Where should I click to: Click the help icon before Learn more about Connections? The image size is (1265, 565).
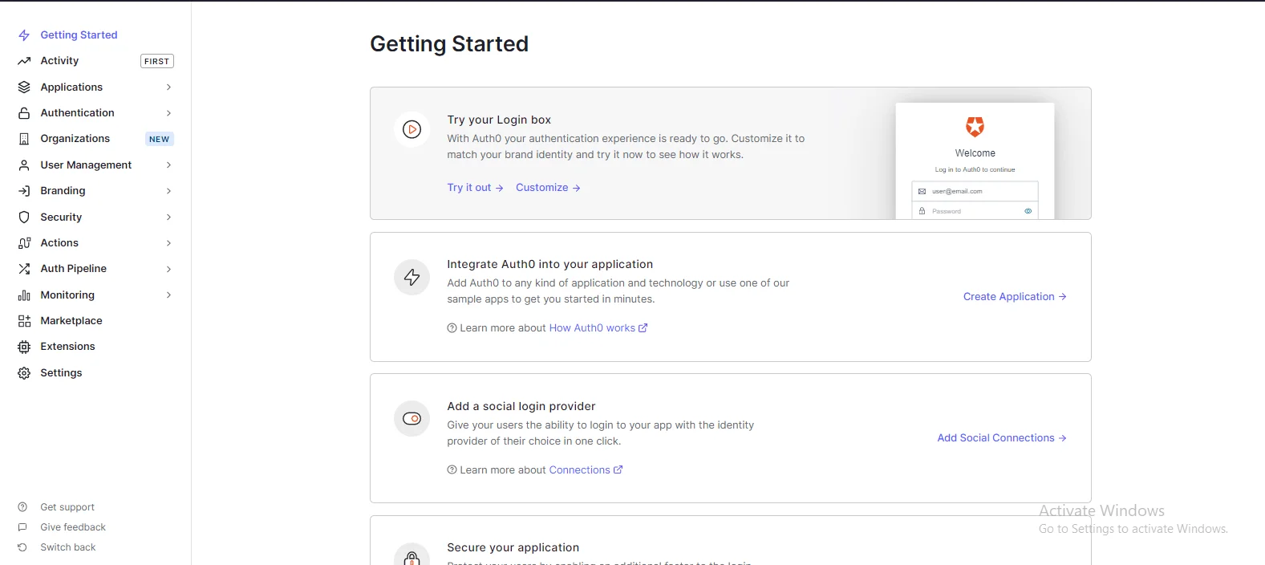pos(452,470)
